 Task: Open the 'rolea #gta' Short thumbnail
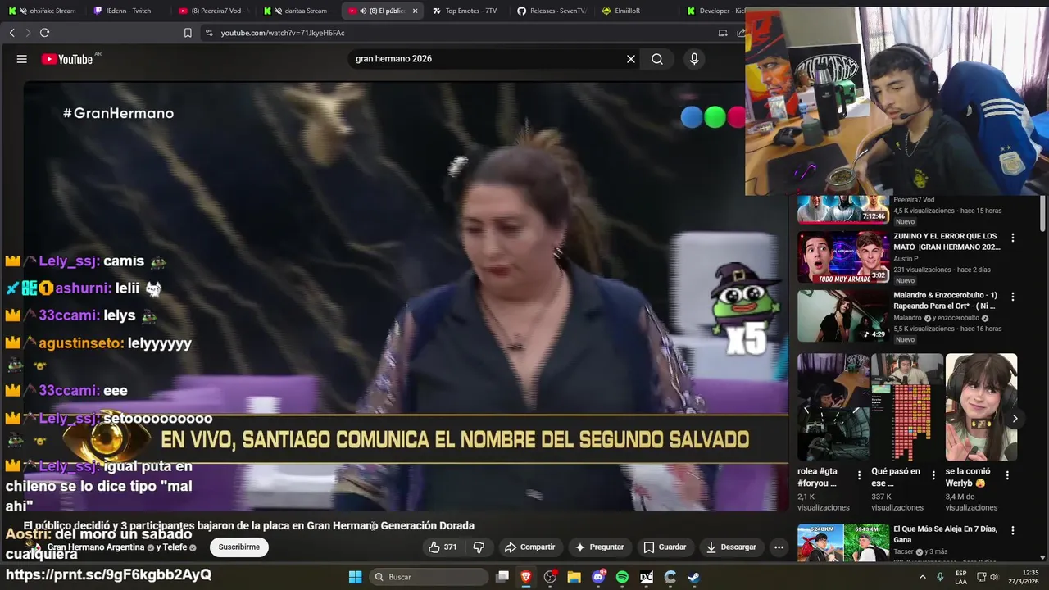[833, 407]
